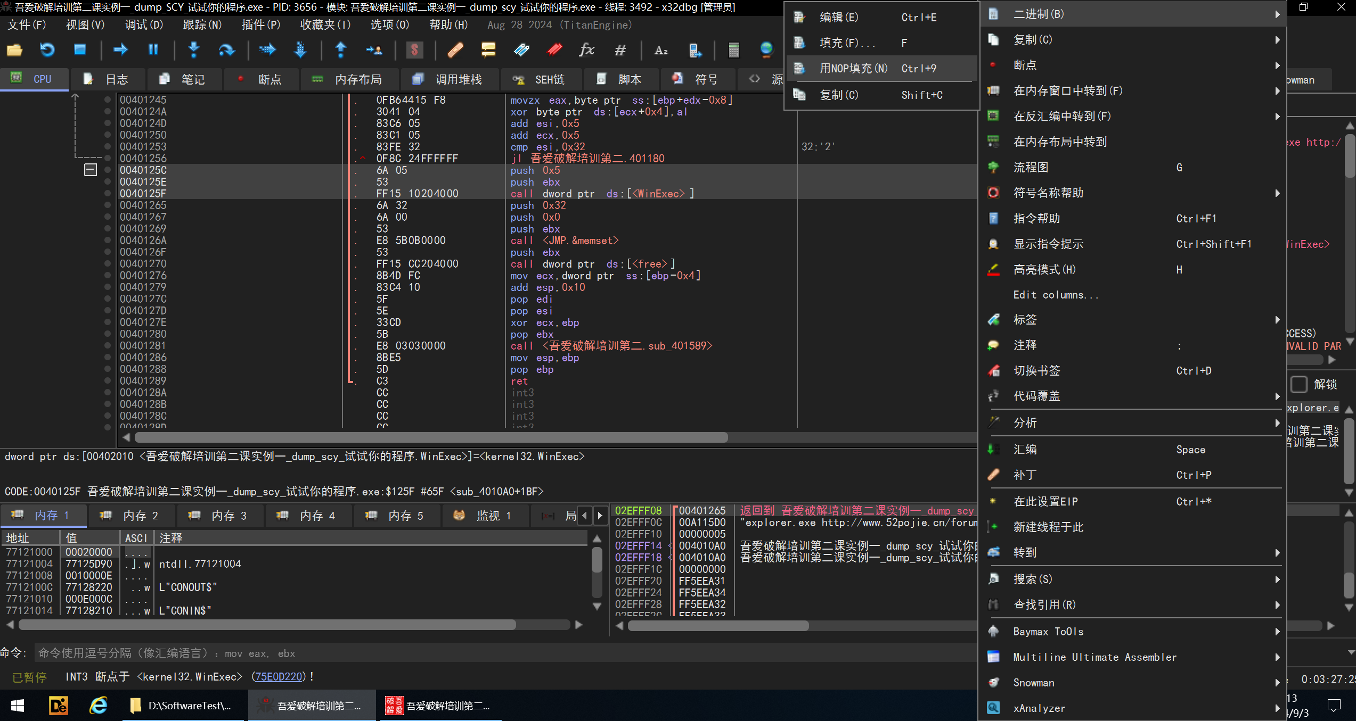Click the hash comments toolbar icon

[620, 50]
